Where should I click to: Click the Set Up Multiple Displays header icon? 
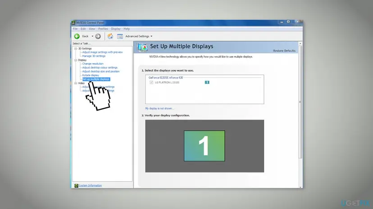pyautogui.click(x=142, y=47)
